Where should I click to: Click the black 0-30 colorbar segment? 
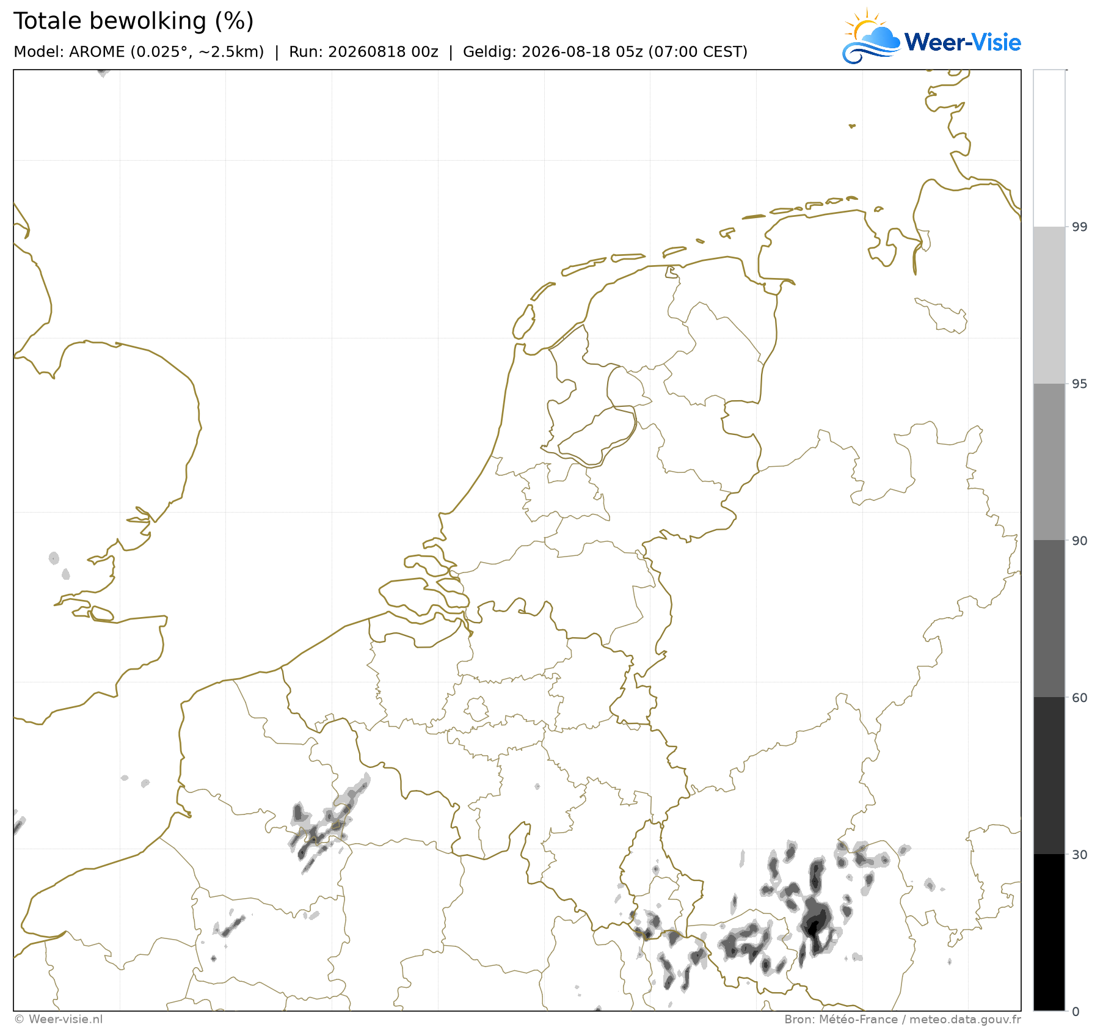(x=1049, y=932)
